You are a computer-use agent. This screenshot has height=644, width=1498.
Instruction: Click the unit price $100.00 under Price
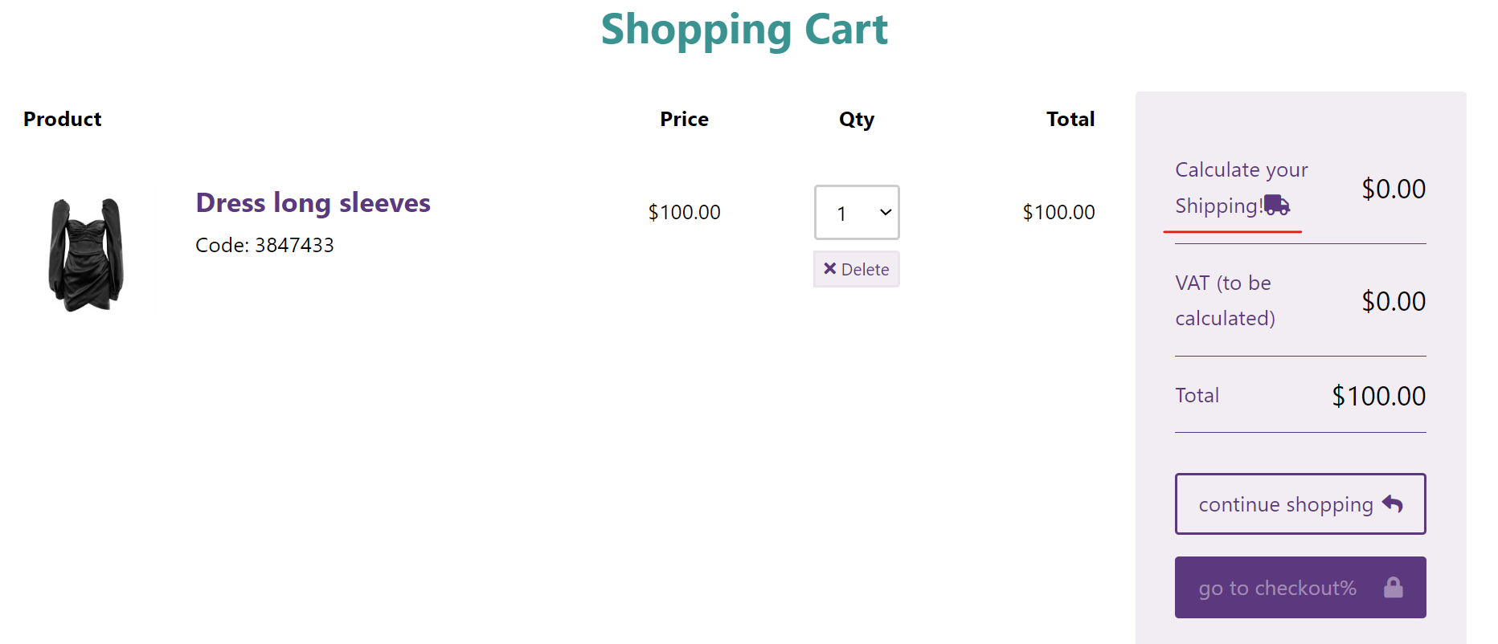(684, 212)
